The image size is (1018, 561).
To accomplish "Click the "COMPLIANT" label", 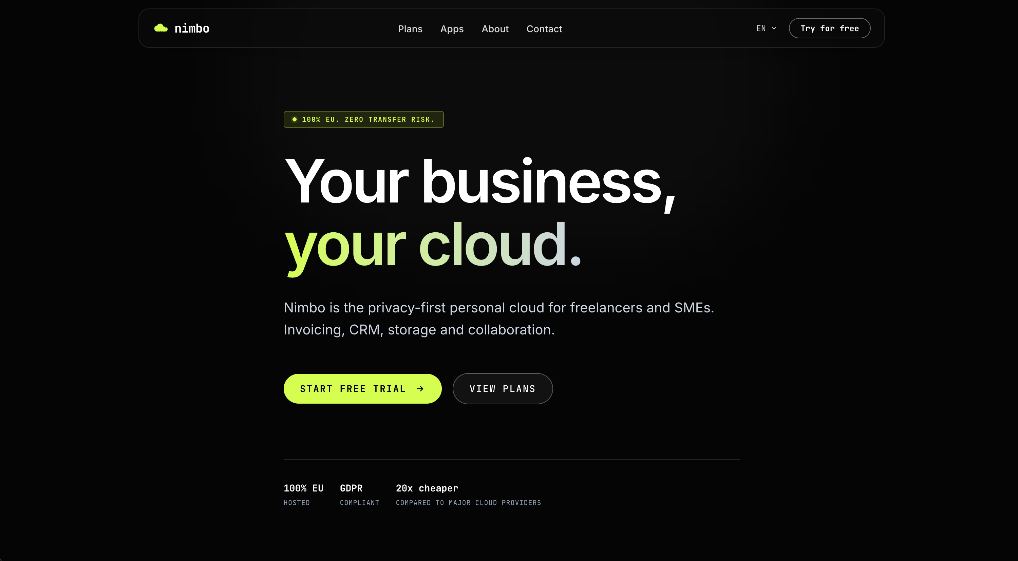I will pos(359,503).
